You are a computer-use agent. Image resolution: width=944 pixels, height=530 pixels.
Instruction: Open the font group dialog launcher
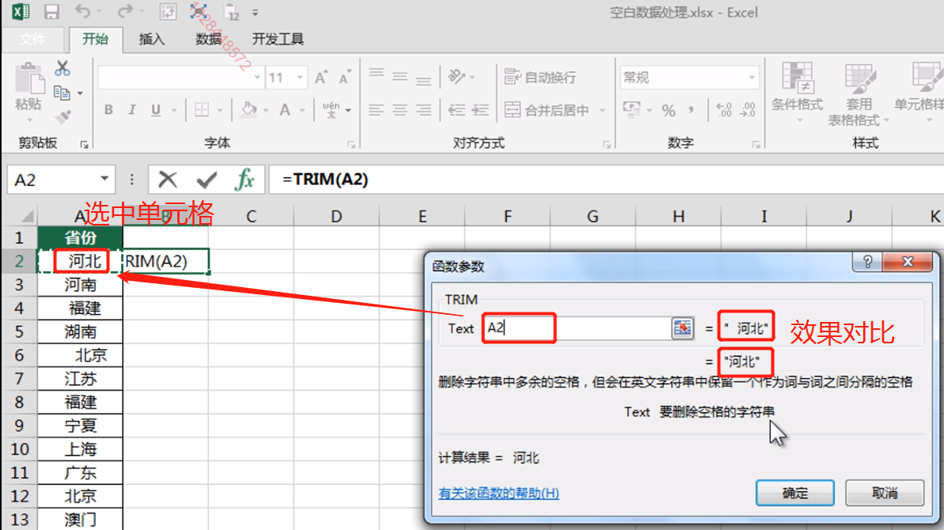(x=351, y=145)
